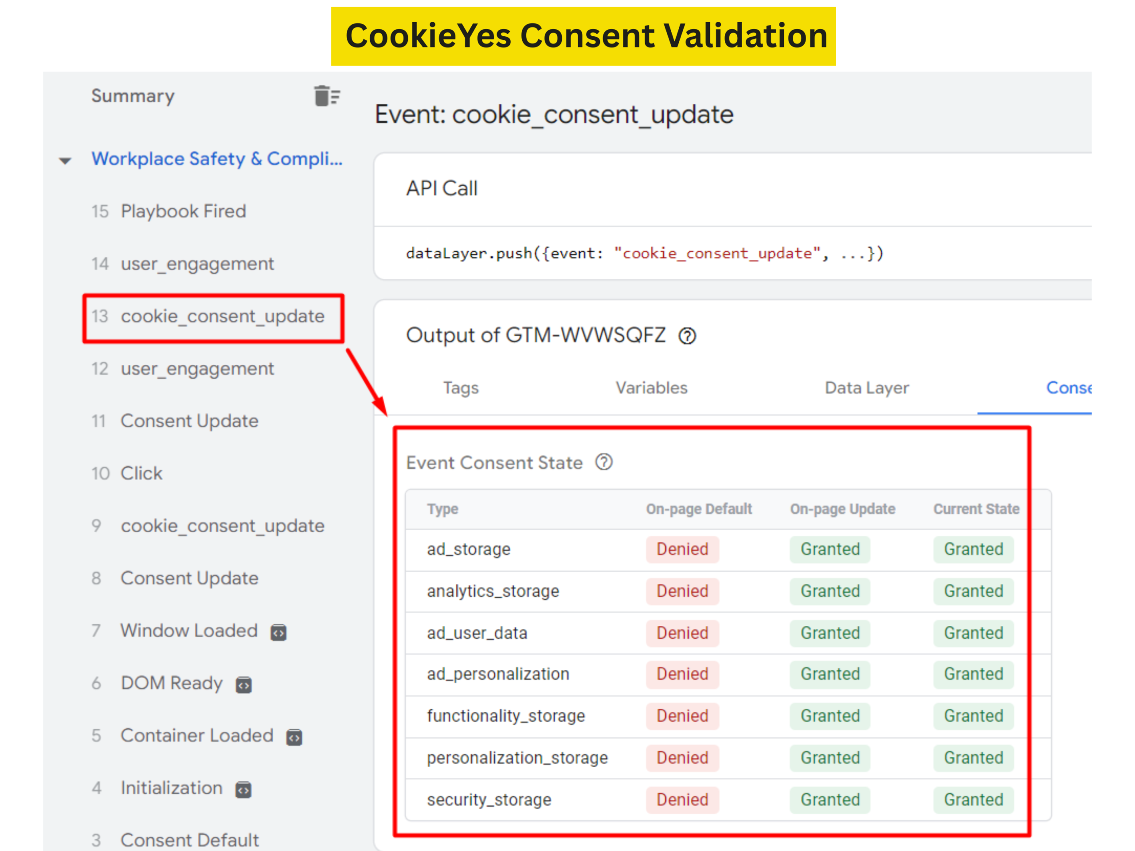
Task: Click help icon next to Event Consent State
Action: tap(604, 462)
